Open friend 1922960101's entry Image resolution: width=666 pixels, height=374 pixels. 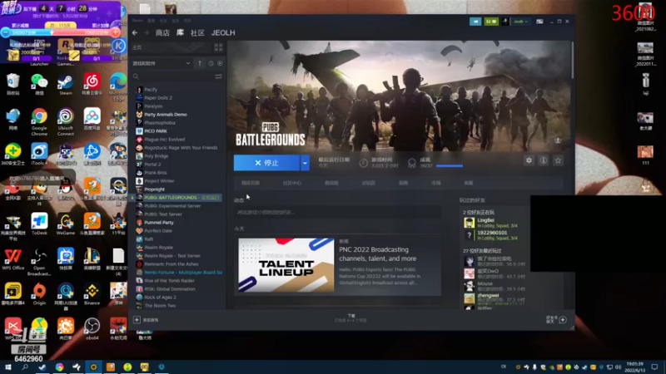492,235
